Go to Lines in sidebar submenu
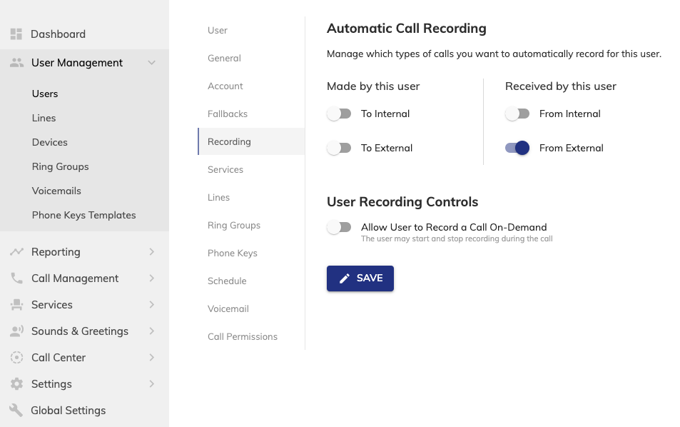The image size is (680, 427). tap(44, 118)
